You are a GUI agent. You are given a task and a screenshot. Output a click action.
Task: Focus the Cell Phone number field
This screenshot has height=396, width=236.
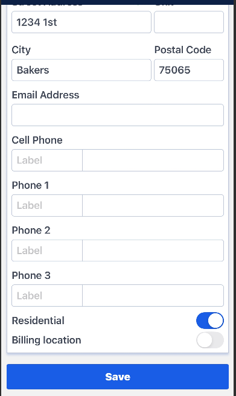(x=153, y=160)
